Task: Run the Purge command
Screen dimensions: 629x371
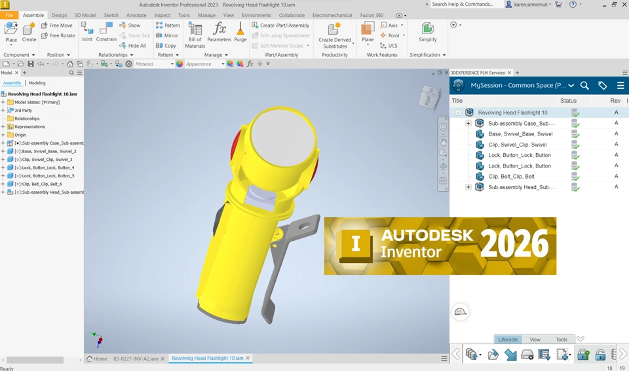Action: tap(240, 32)
